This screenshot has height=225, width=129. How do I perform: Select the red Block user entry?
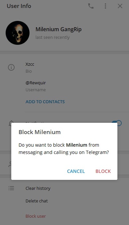(36, 216)
